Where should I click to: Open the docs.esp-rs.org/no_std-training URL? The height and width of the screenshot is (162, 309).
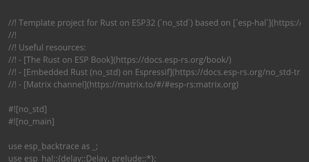[x=236, y=72]
